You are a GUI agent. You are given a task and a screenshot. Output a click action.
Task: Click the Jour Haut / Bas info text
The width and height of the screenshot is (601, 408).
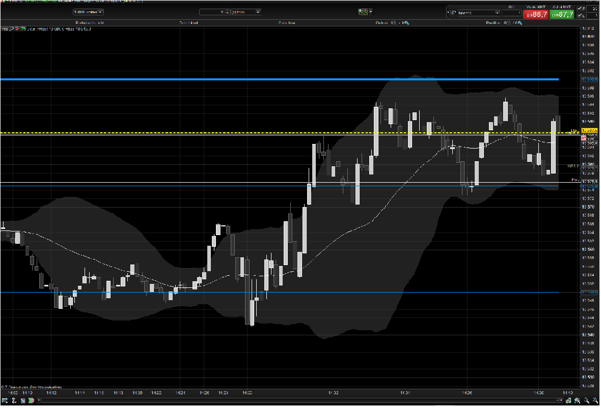click(x=59, y=29)
